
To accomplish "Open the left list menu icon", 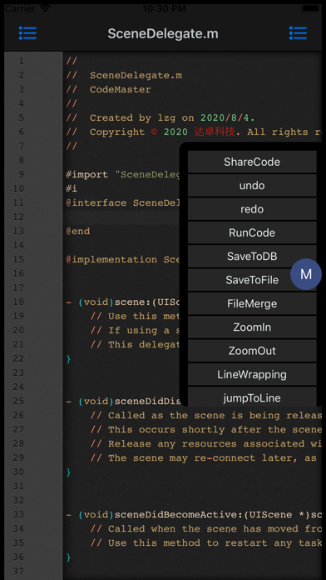I will pos(27,33).
